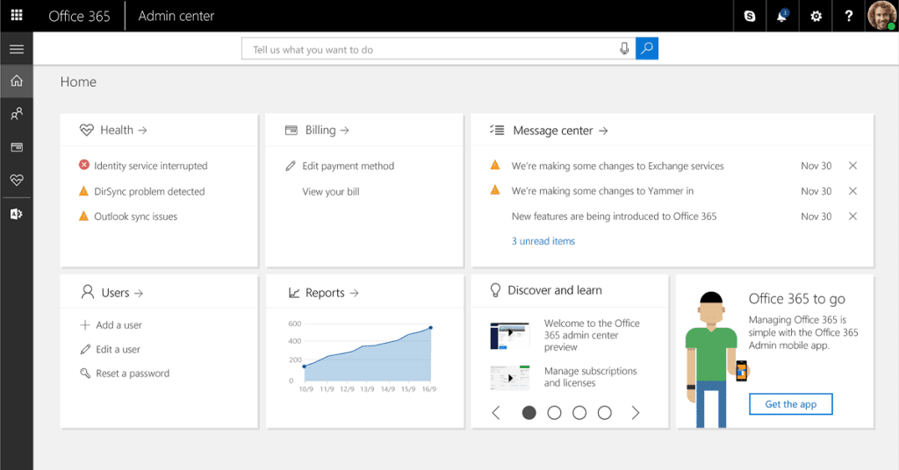Image resolution: width=899 pixels, height=470 pixels.
Task: Open the Exchange services changes message
Action: [x=617, y=166]
